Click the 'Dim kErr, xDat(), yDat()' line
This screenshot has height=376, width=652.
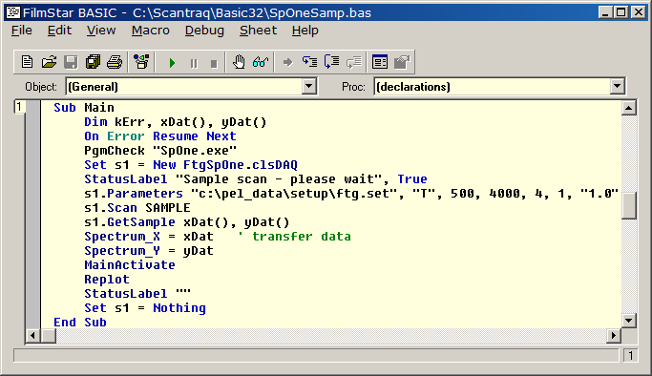tap(175, 122)
